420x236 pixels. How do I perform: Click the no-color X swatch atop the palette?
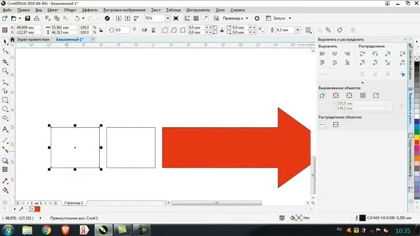pyautogui.click(x=417, y=58)
